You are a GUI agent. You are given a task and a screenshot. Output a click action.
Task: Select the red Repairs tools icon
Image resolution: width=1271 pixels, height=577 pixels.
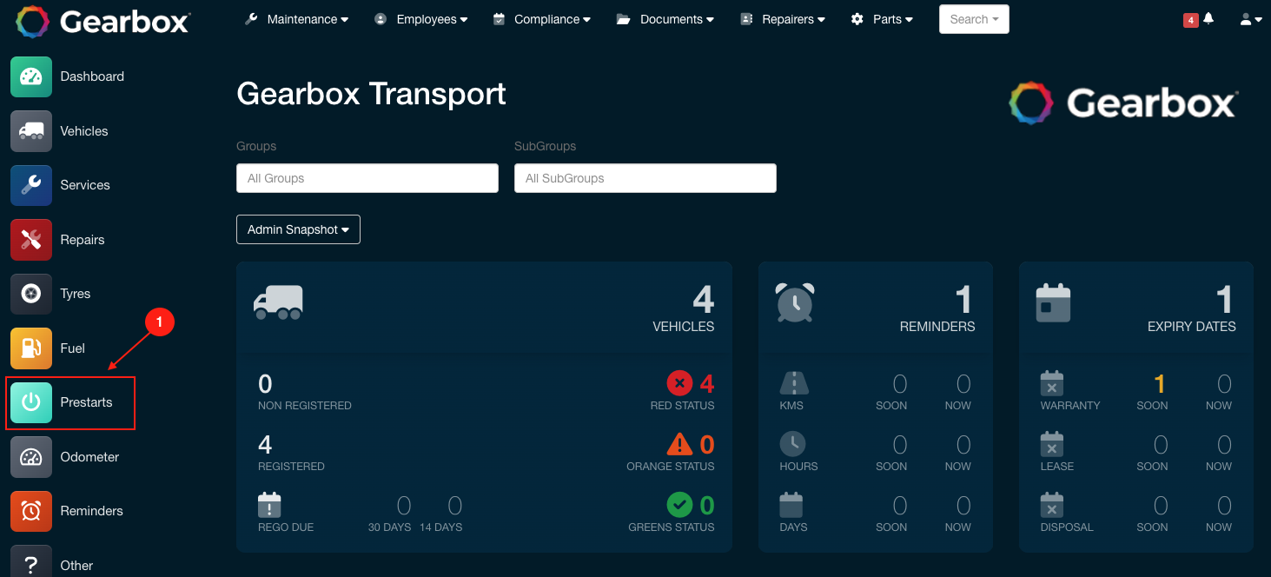pyautogui.click(x=31, y=240)
